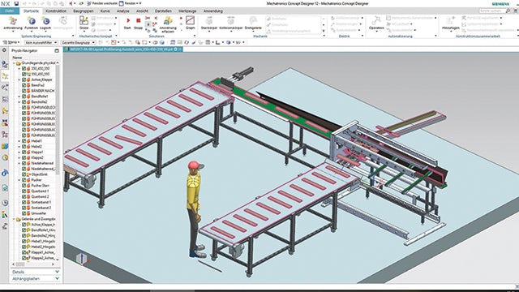Click the Anforderung tool icon
This screenshot has height=292, width=519.
(x=13, y=21)
